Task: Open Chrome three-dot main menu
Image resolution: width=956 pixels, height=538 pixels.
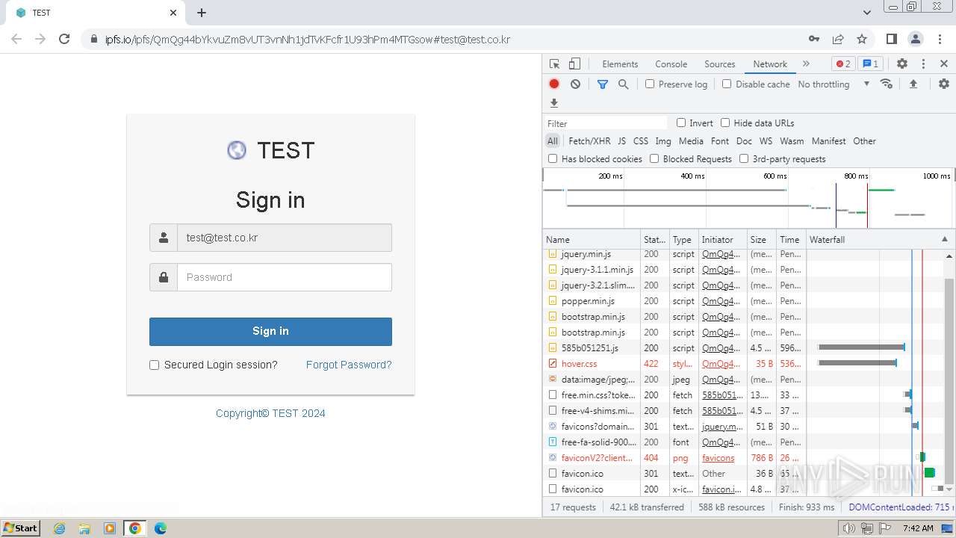Action: click(940, 39)
